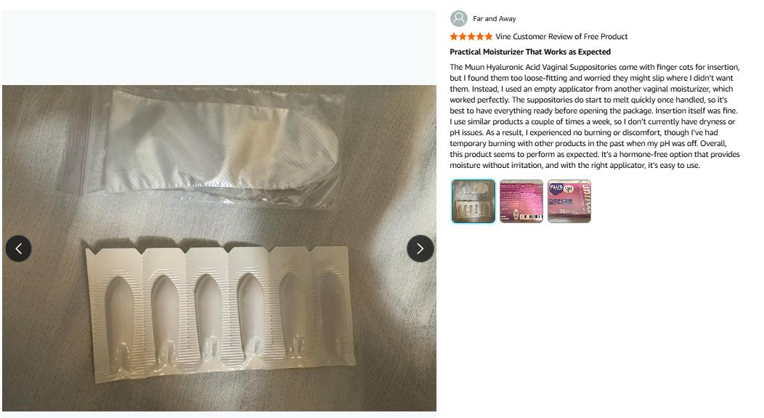Click the fourth orange rating star
This screenshot has width=764, height=418.
click(x=480, y=36)
